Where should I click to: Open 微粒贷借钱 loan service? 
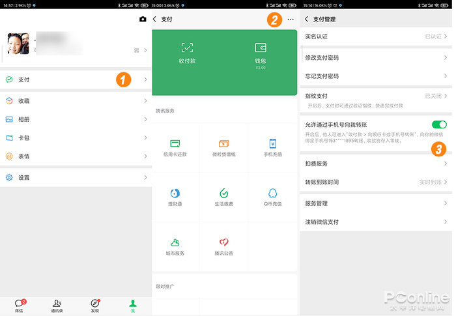[x=223, y=148]
